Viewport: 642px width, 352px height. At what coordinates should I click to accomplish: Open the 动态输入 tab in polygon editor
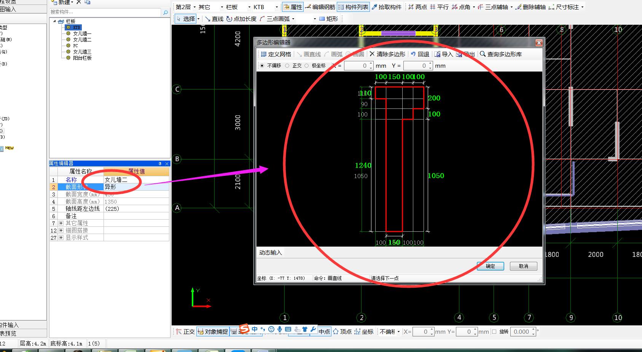[x=271, y=253]
